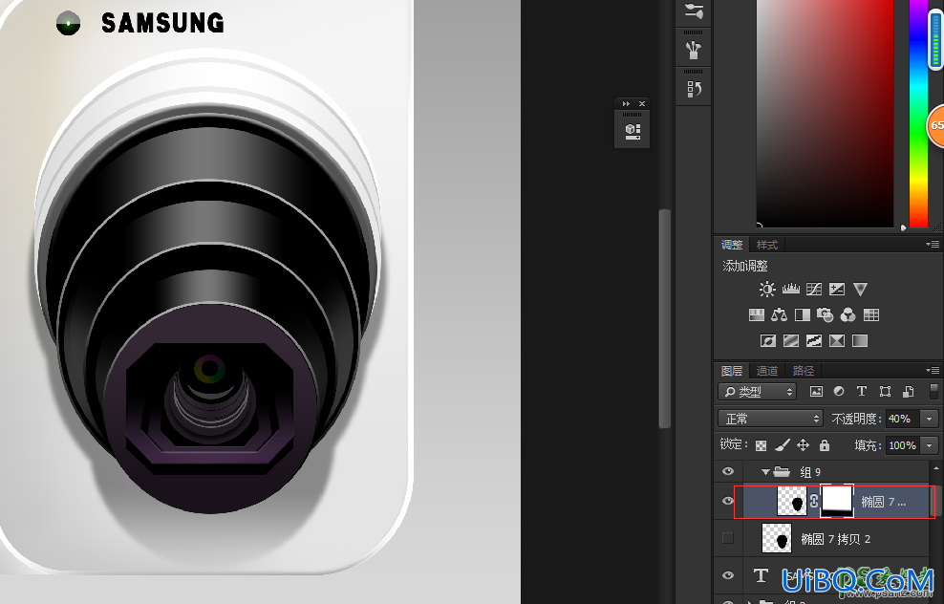This screenshot has width=944, height=604.
Task: Add a Black & White adjustment
Action: tap(802, 315)
